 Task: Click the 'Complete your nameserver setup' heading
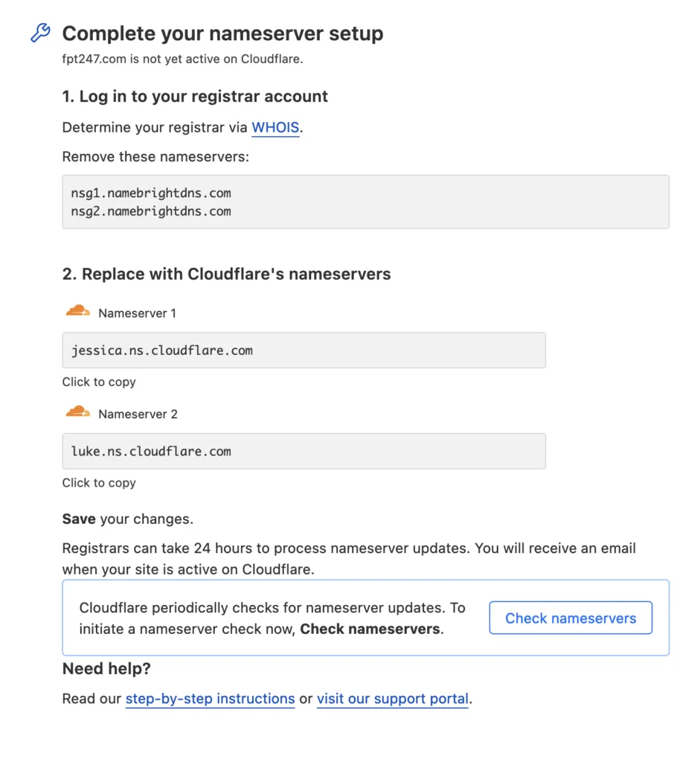[222, 33]
